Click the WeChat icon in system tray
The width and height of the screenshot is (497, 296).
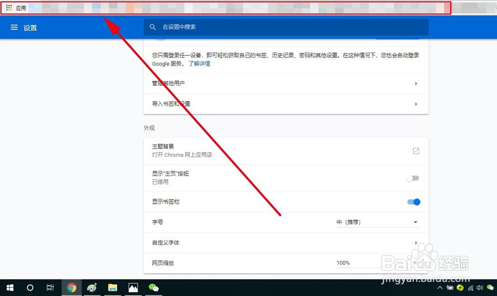tap(491, 288)
